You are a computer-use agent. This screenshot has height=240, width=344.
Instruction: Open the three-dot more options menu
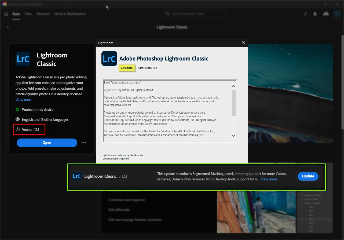pyautogui.click(x=84, y=143)
